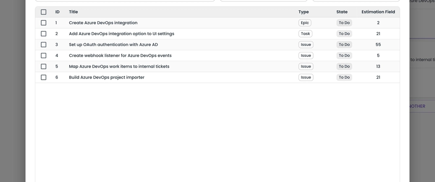Click To Do state of project importer row
The width and height of the screenshot is (435, 182).
coord(344,77)
